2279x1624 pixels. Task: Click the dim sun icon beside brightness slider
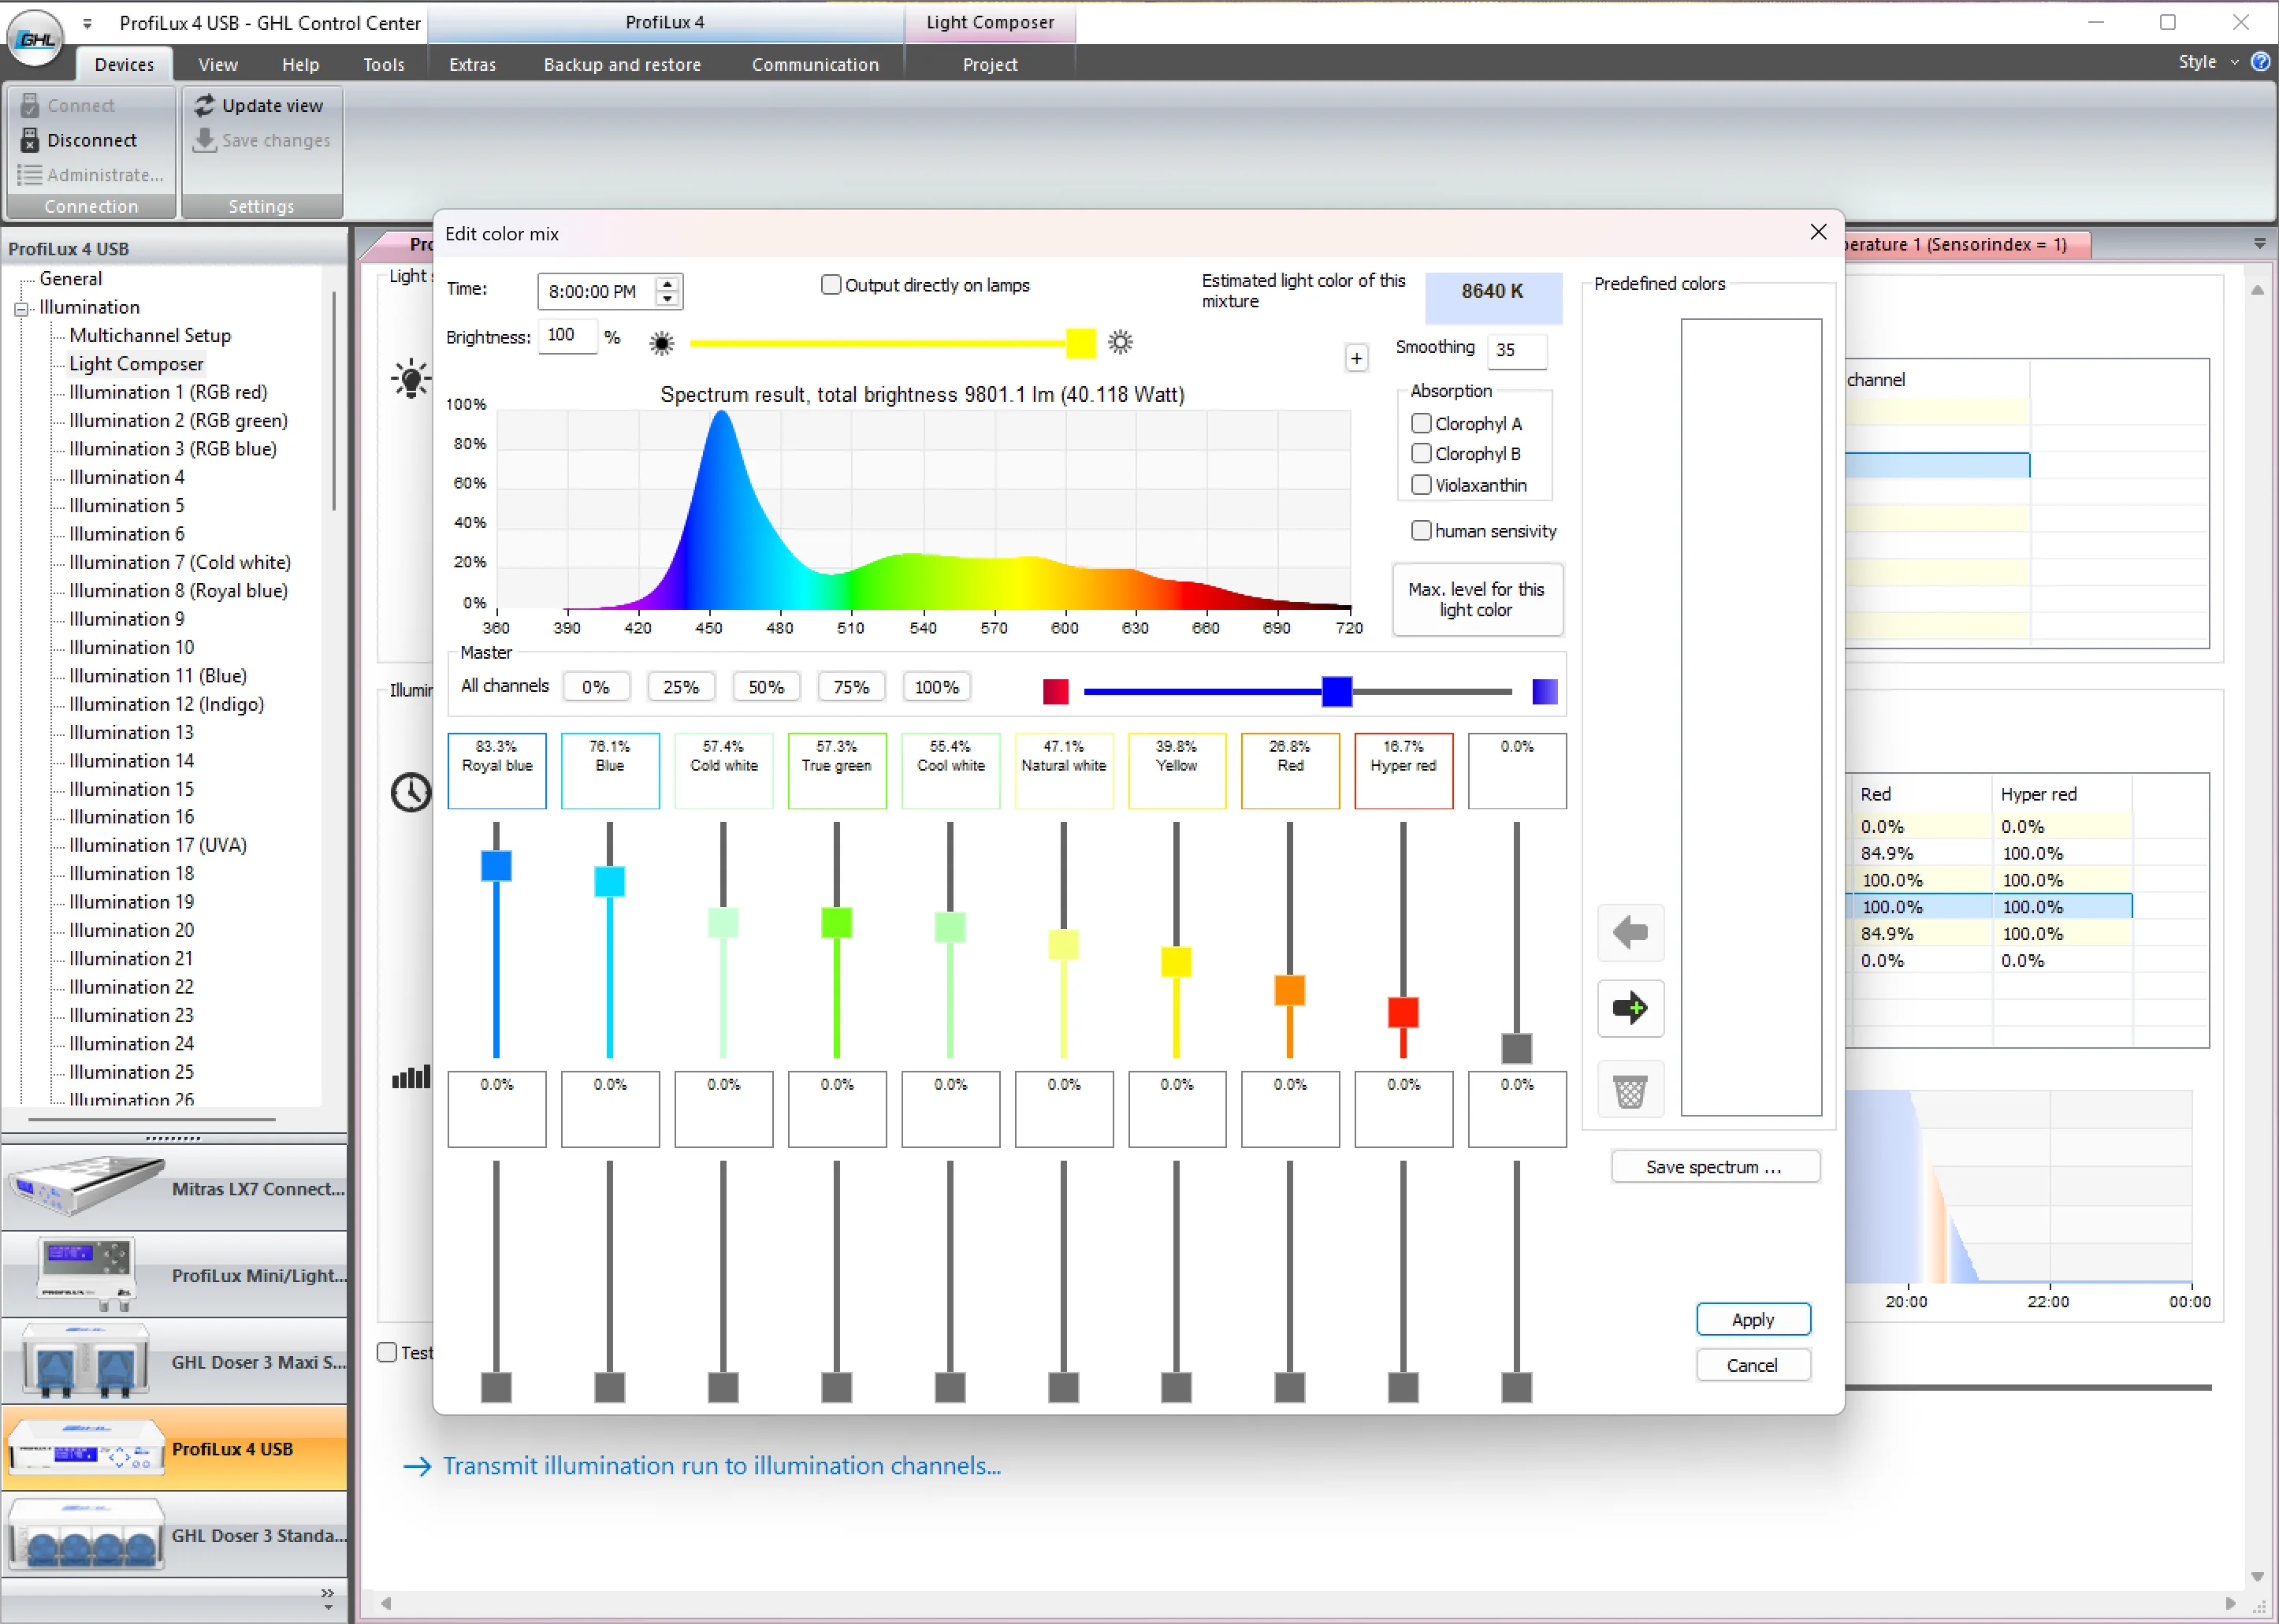(x=661, y=344)
